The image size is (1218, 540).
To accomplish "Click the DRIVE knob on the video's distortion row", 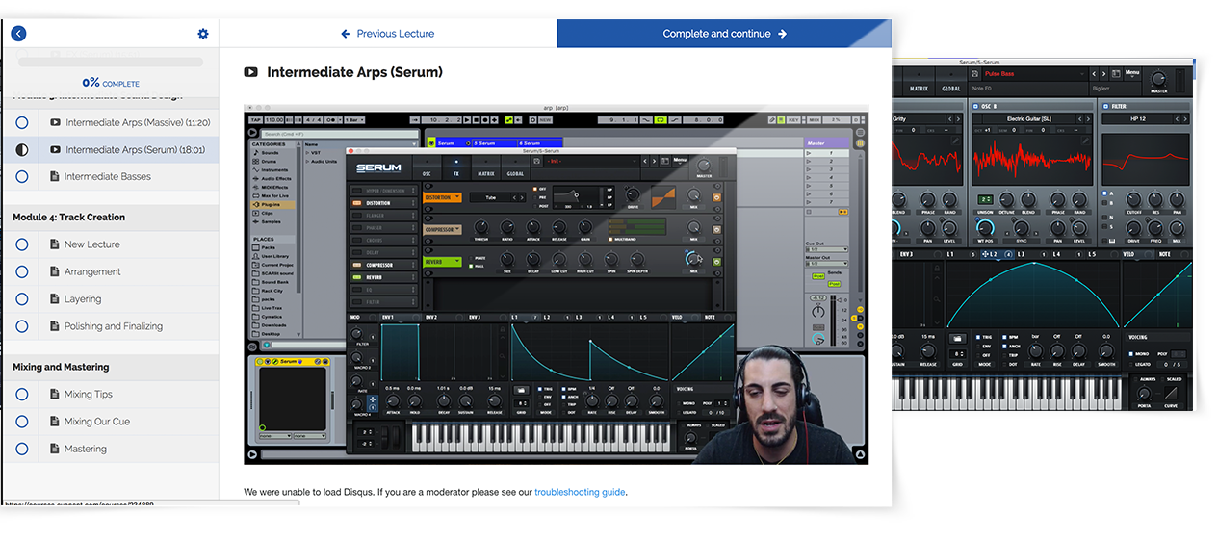I will [x=633, y=193].
